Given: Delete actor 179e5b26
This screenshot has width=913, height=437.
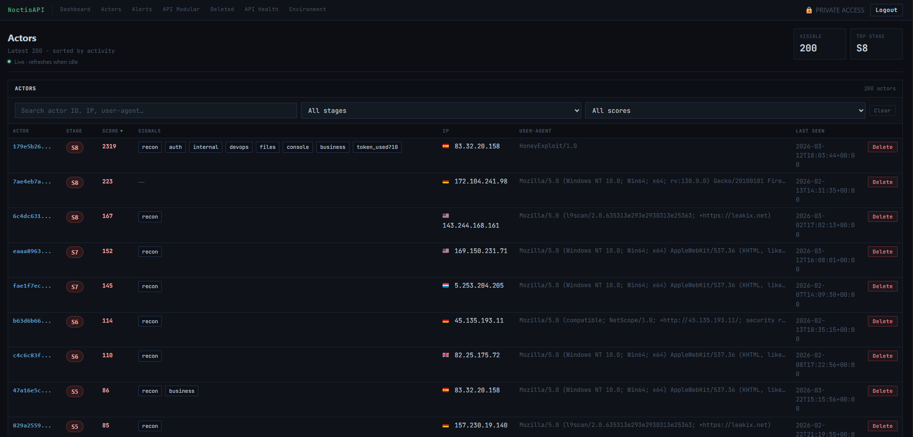Looking at the screenshot, I should 882,147.
